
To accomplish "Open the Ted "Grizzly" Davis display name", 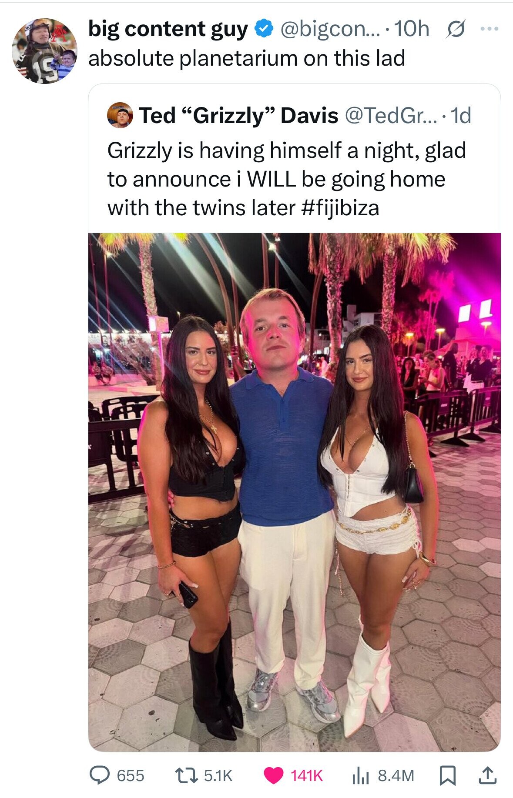I will 238,116.
